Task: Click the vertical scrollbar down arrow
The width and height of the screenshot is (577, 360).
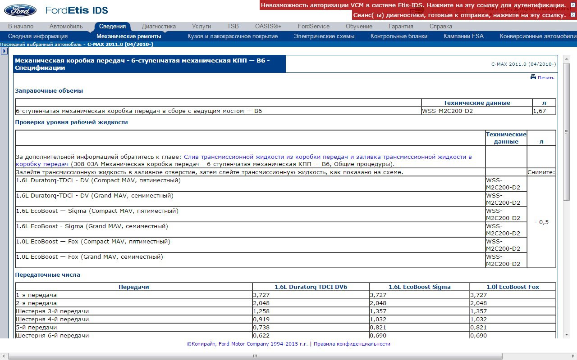Action: (567, 334)
